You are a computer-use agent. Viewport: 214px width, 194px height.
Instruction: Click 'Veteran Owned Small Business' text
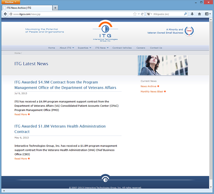[x=165, y=33]
